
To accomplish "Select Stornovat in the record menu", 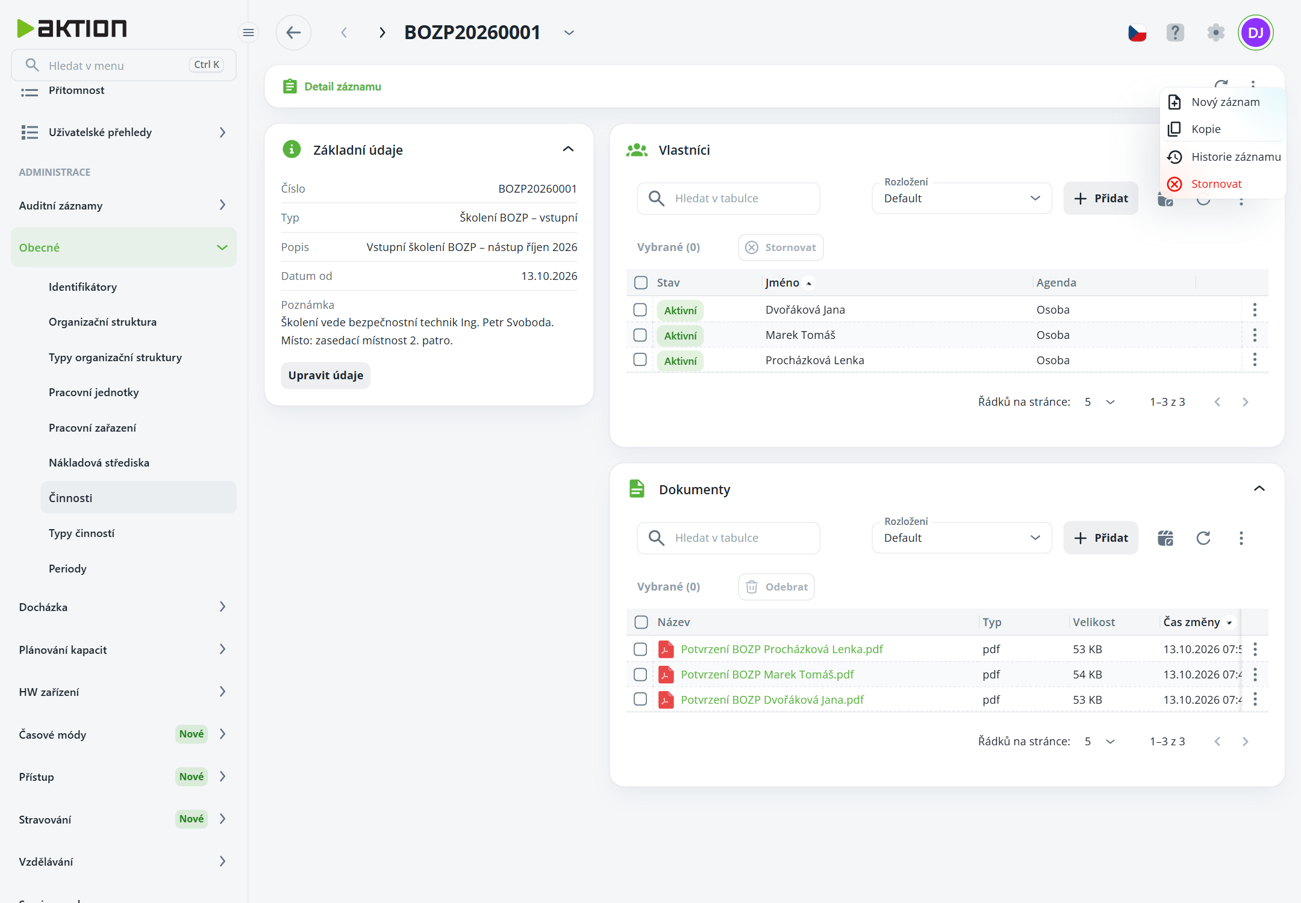I will (1223, 184).
